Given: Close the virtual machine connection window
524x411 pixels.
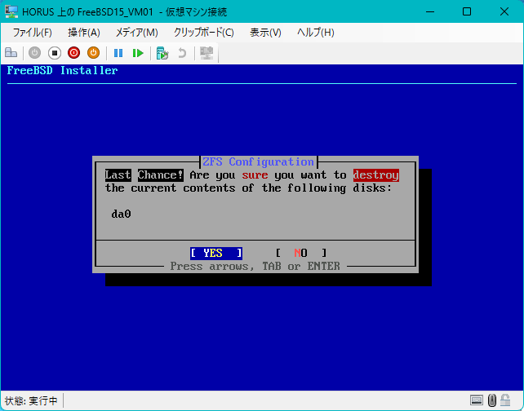Looking at the screenshot, I should click(504, 11).
